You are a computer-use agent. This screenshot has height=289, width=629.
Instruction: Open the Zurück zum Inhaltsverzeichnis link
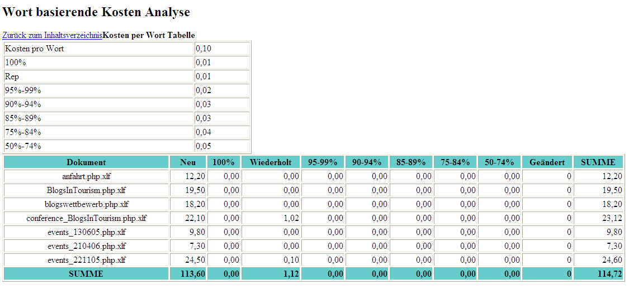52,35
